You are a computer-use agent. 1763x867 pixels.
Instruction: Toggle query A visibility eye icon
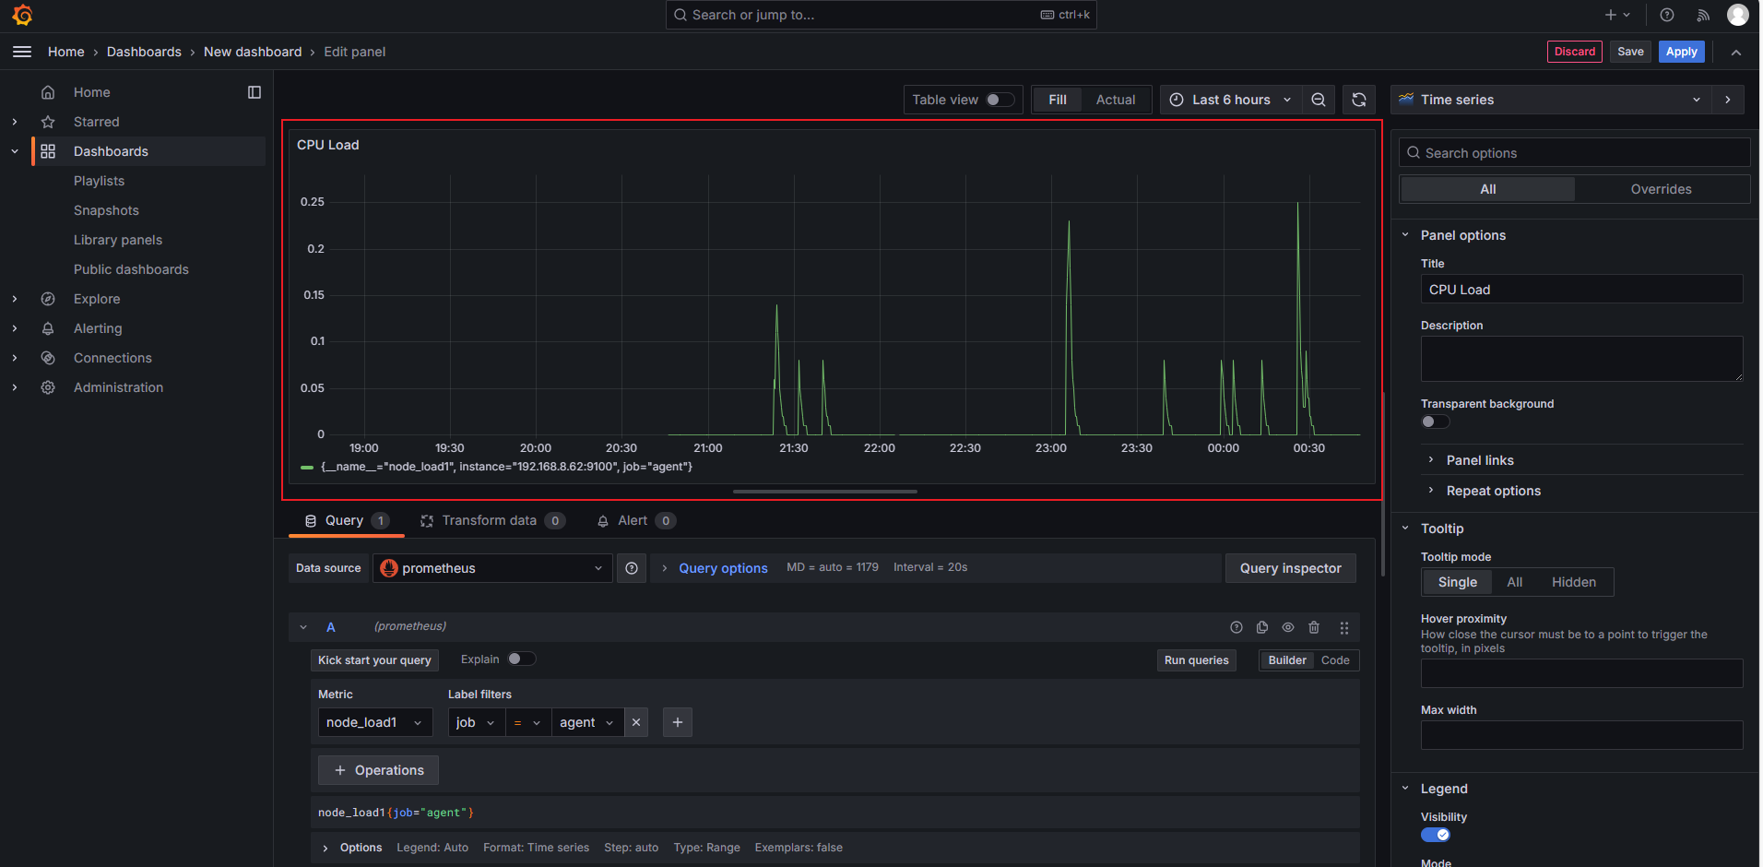tap(1288, 627)
